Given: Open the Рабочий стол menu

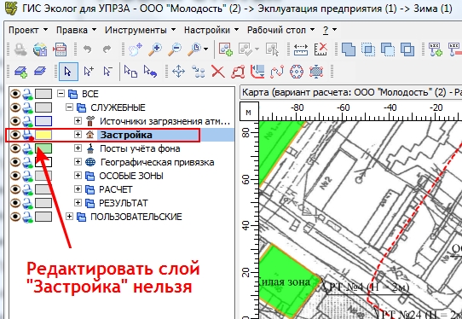Looking at the screenshot, I should click(280, 30).
